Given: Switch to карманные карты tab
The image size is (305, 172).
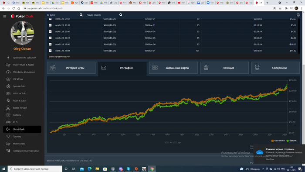Looking at the screenshot, I should (x=173, y=68).
